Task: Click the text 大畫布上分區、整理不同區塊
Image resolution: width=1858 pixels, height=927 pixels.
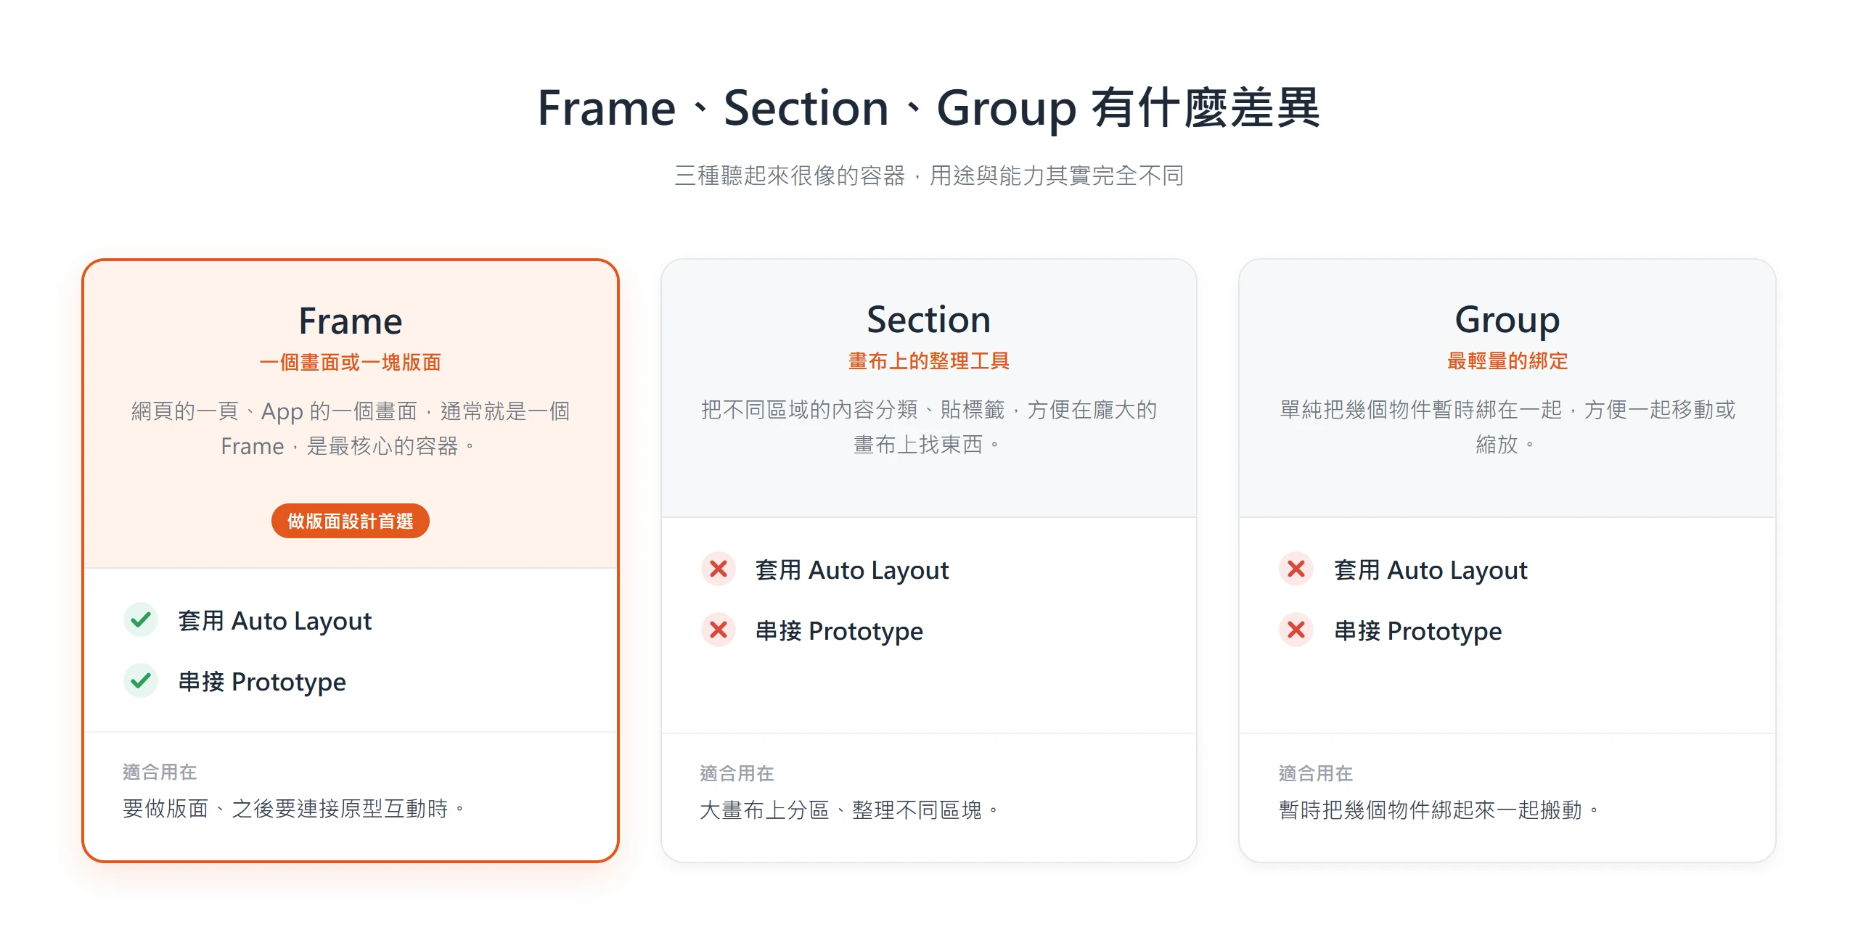Action: [849, 810]
